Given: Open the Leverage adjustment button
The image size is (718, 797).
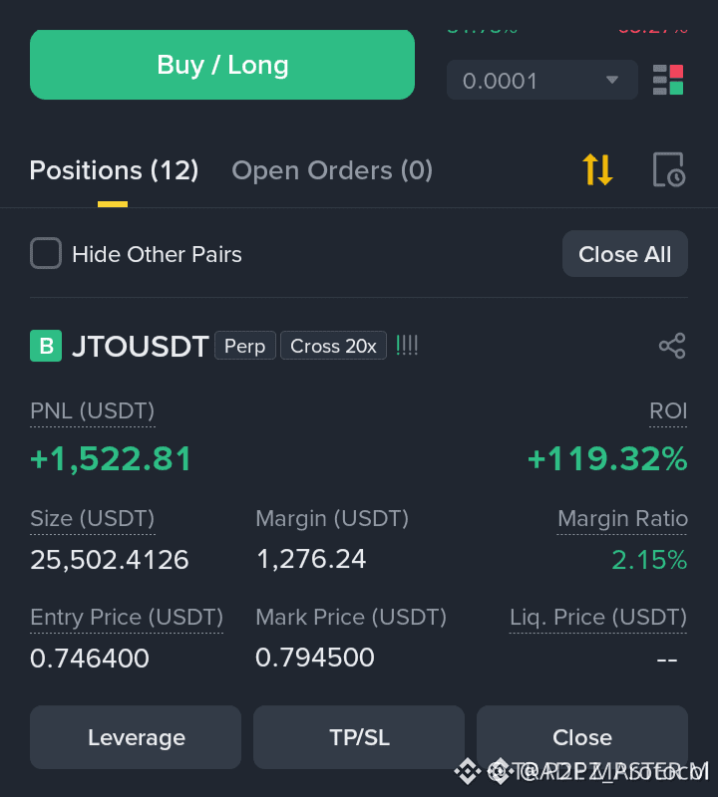Looking at the screenshot, I should (136, 737).
